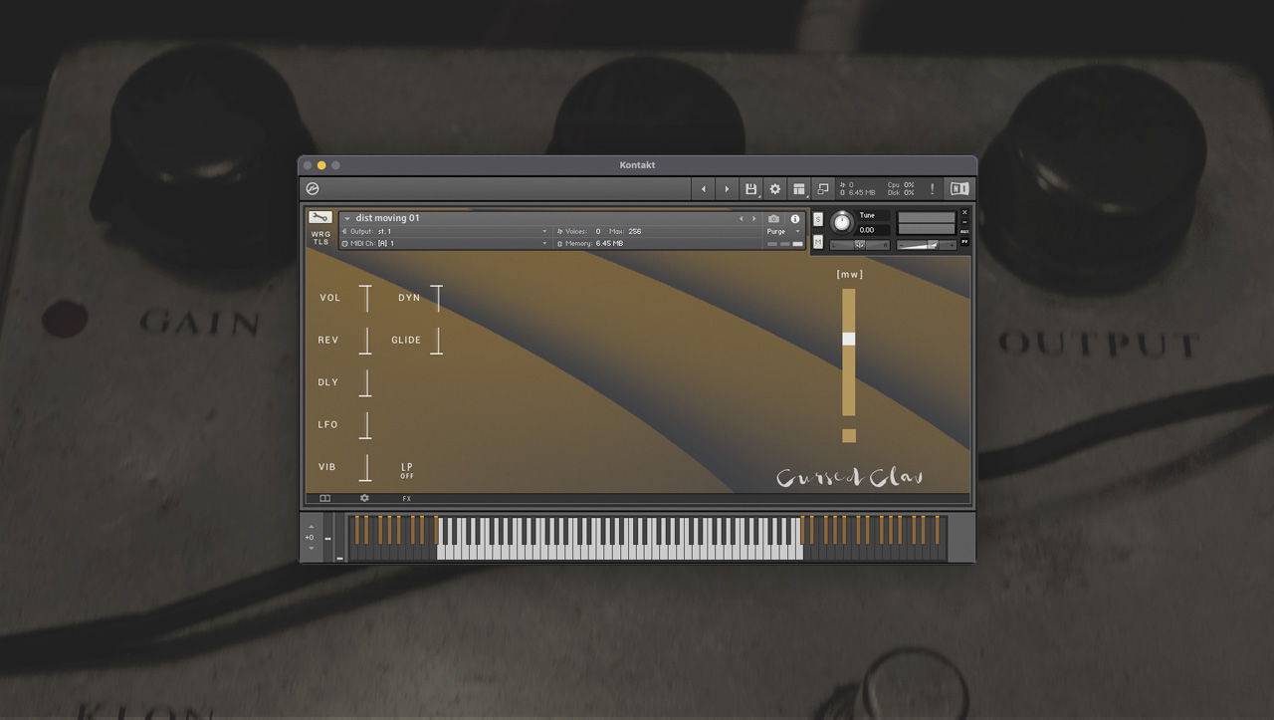Click the camera snapshot icon
Image resolution: width=1274 pixels, height=720 pixels.
(774, 219)
